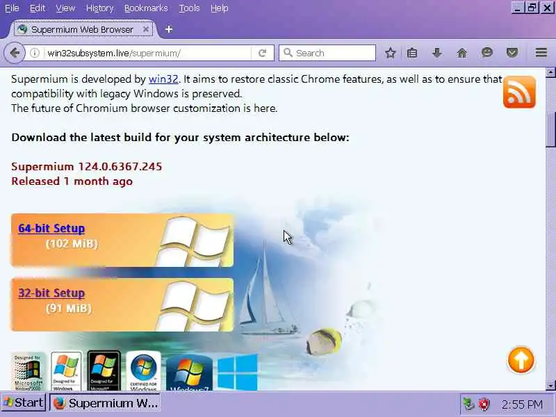Click in the address bar URL field
Screen dimensions: 556x417
point(147,54)
